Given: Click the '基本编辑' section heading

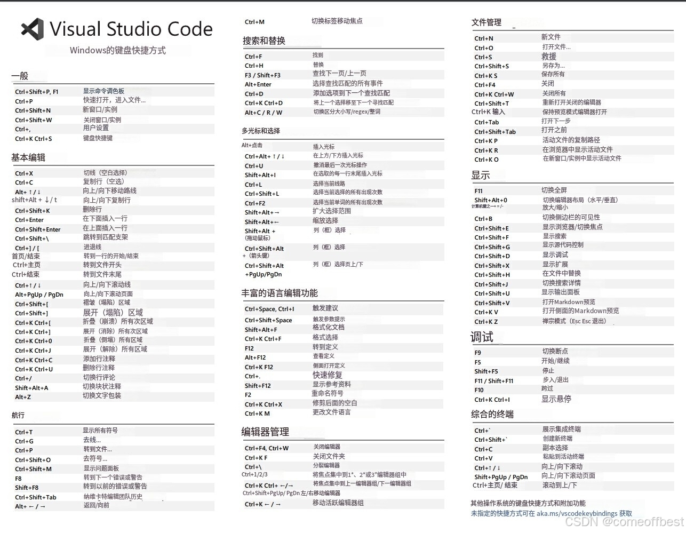Looking at the screenshot, I should click(28, 157).
